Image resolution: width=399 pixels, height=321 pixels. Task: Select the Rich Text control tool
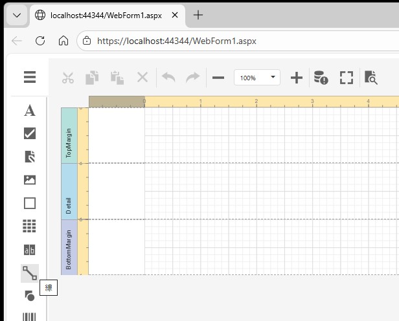coord(30,157)
